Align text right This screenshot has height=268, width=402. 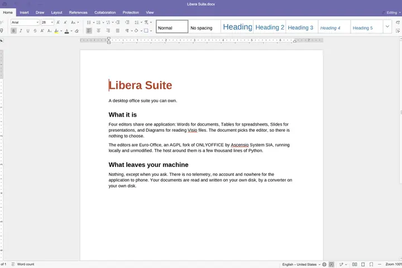click(x=108, y=31)
